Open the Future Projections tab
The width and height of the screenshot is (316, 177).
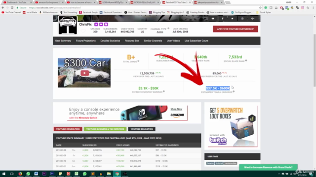pos(85,41)
